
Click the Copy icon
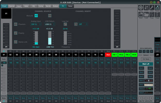tap(152, 15)
